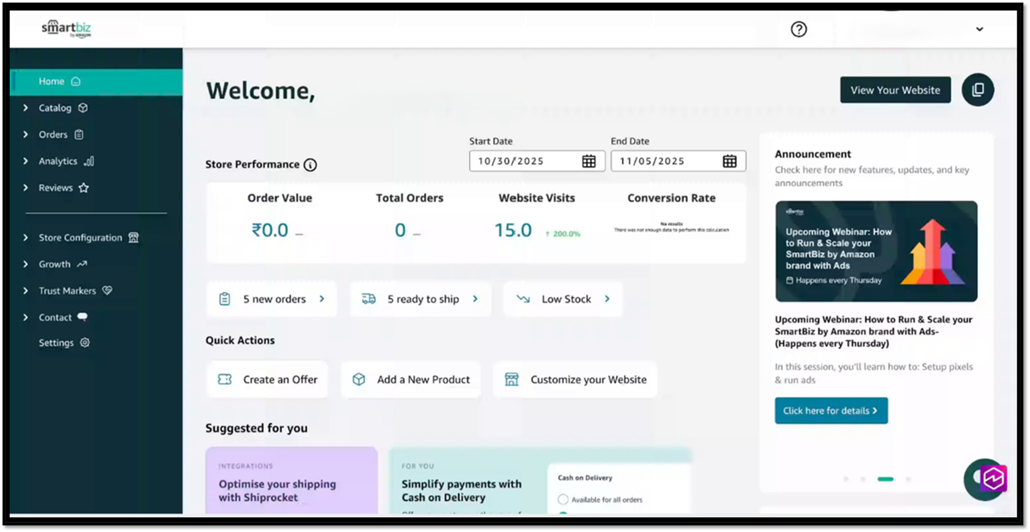Viewport: 1030px width, 532px height.
Task: Open the Orders sidebar menu item
Action: pos(53,135)
